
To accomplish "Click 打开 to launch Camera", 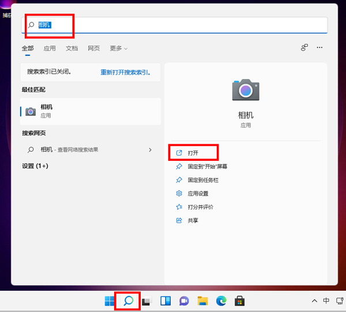I will click(x=193, y=153).
